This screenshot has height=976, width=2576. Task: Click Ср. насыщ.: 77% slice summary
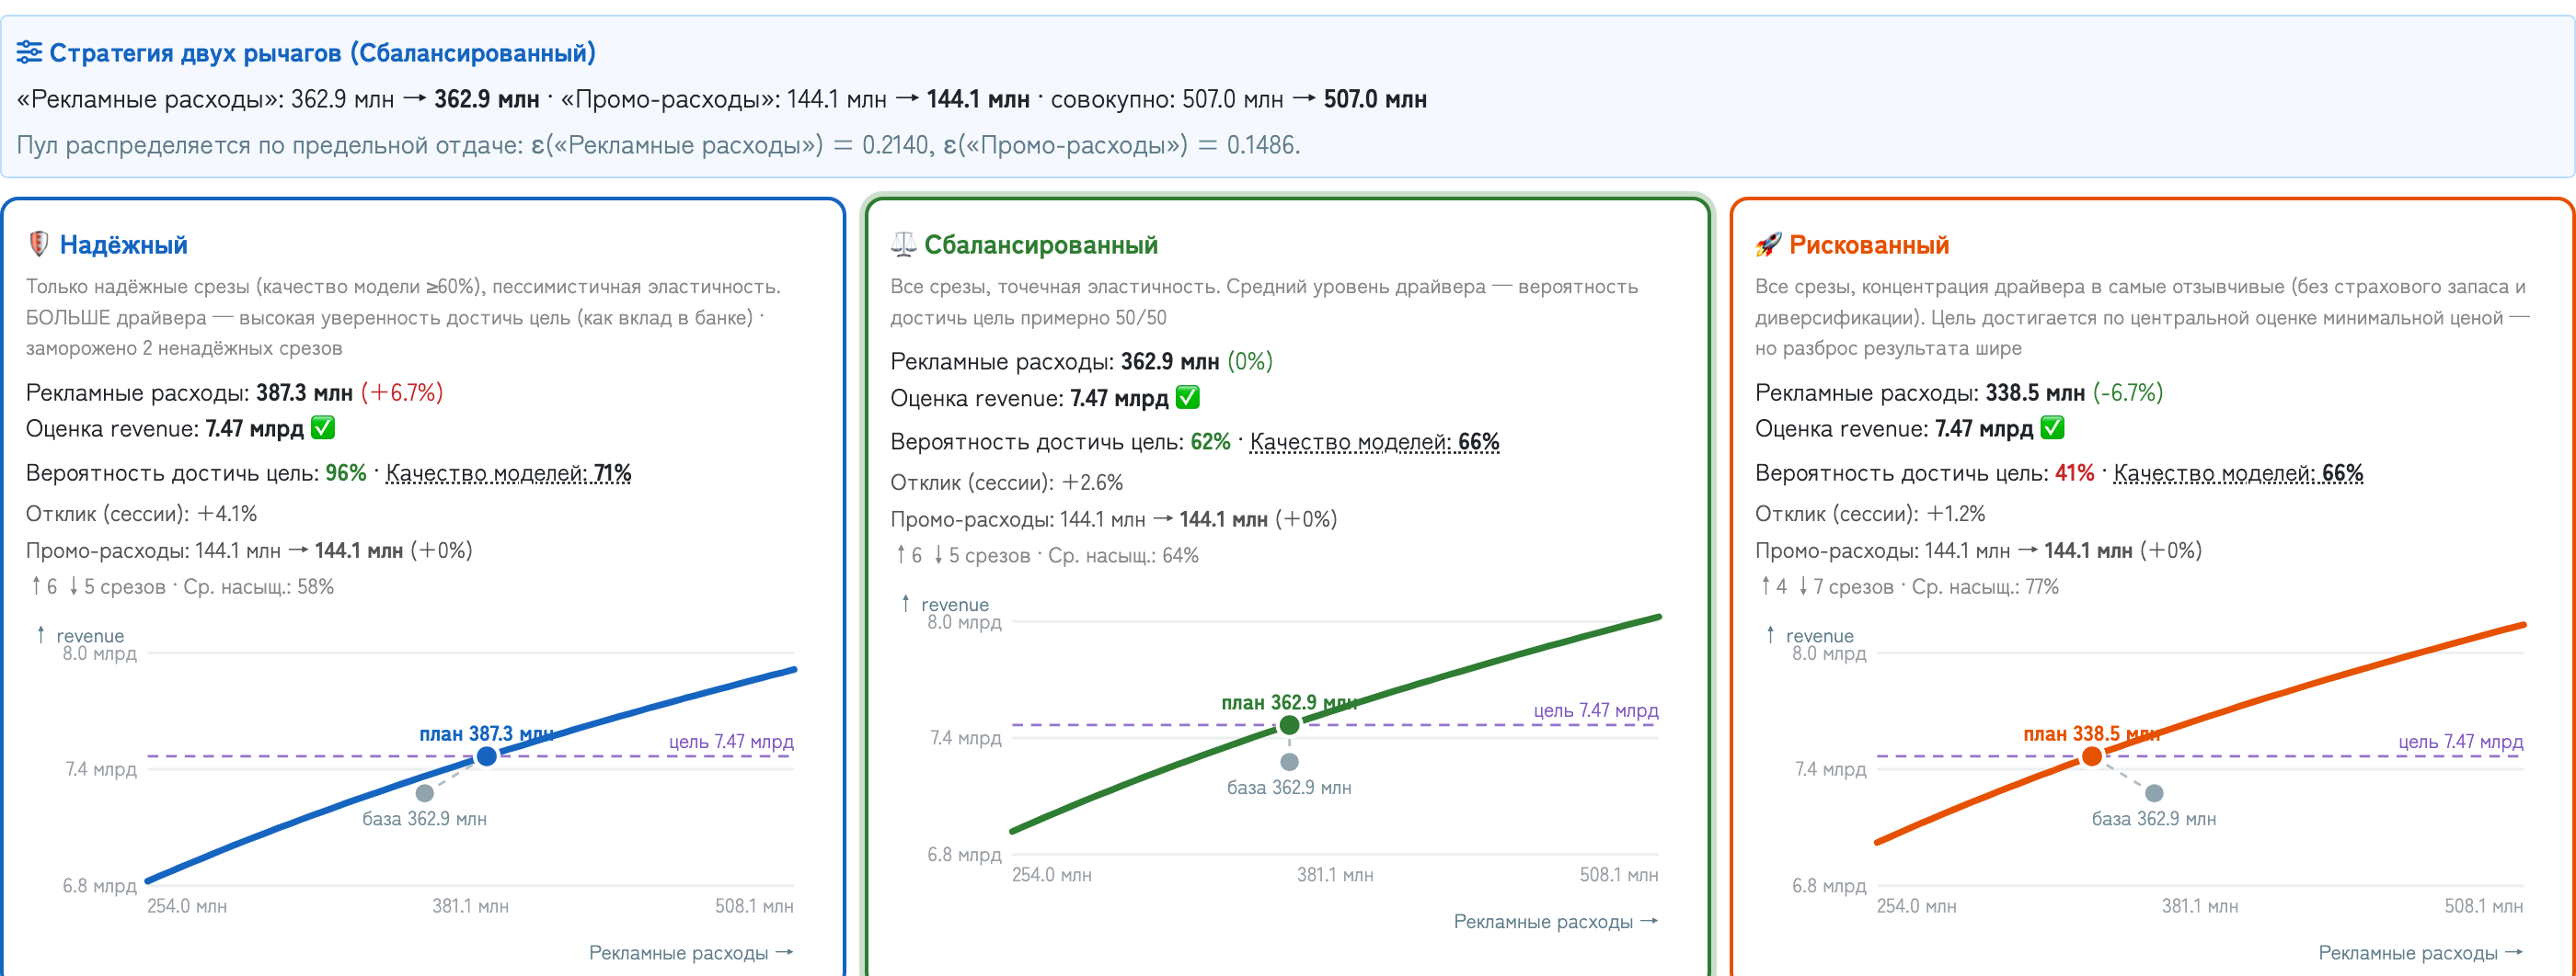[1985, 586]
